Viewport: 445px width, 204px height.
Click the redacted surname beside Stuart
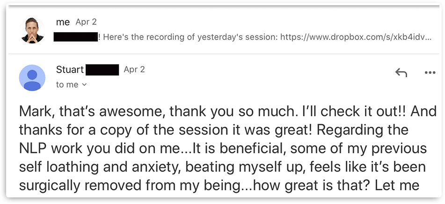point(102,70)
